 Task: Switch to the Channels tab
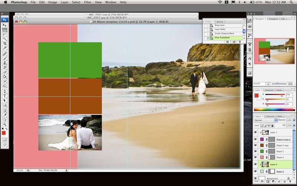click(x=270, y=116)
